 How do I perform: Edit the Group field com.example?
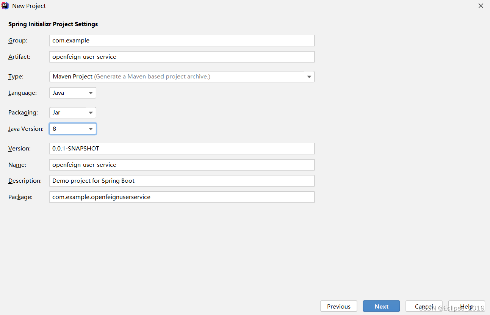182,41
